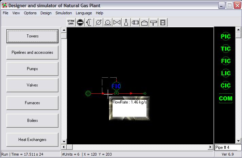Click Pipelines and accessories button
The width and height of the screenshot is (242, 158).
pyautogui.click(x=32, y=52)
